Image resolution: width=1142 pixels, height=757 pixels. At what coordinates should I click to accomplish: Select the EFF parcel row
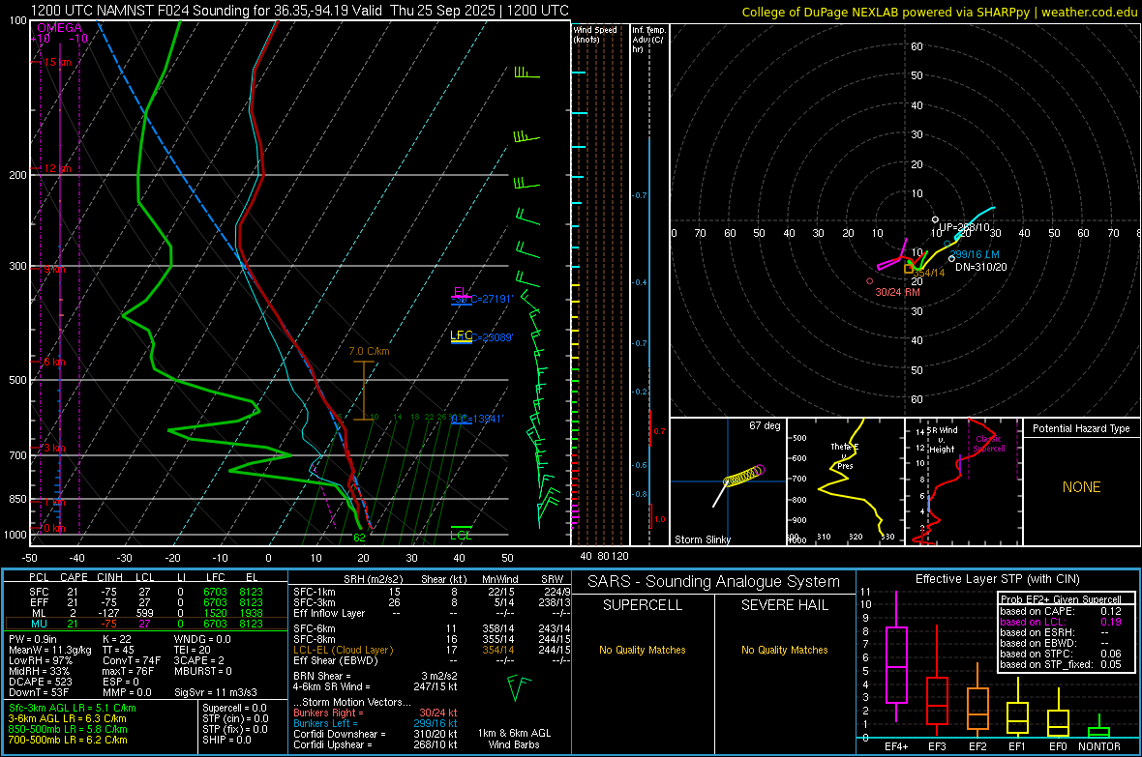[x=146, y=602]
